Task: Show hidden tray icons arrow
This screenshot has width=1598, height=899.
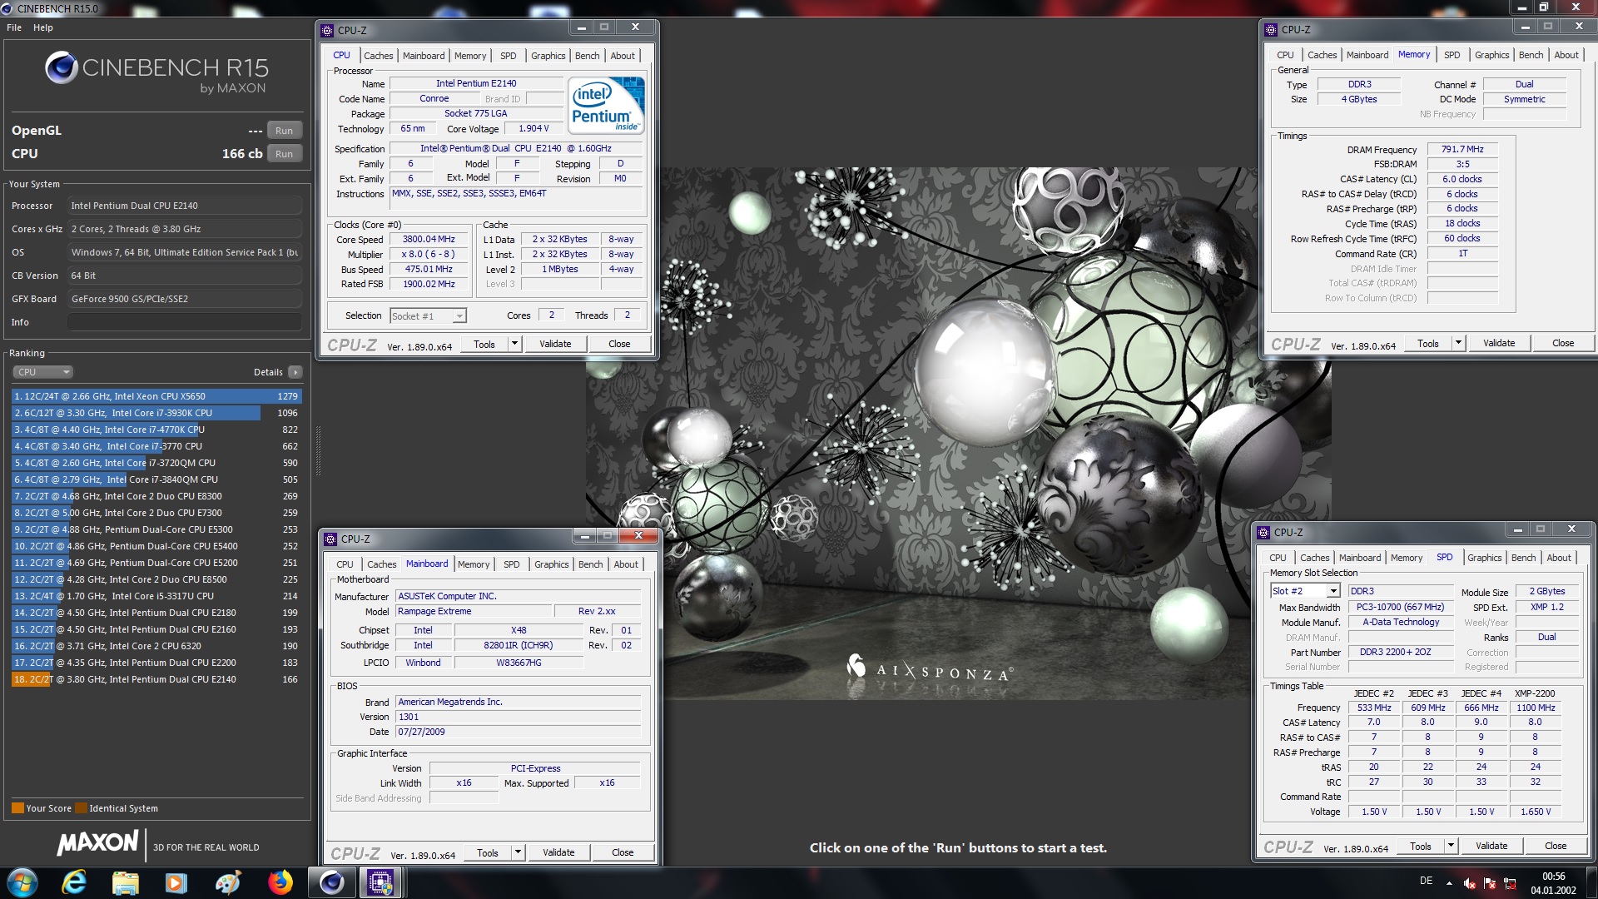Action: pyautogui.click(x=1449, y=882)
